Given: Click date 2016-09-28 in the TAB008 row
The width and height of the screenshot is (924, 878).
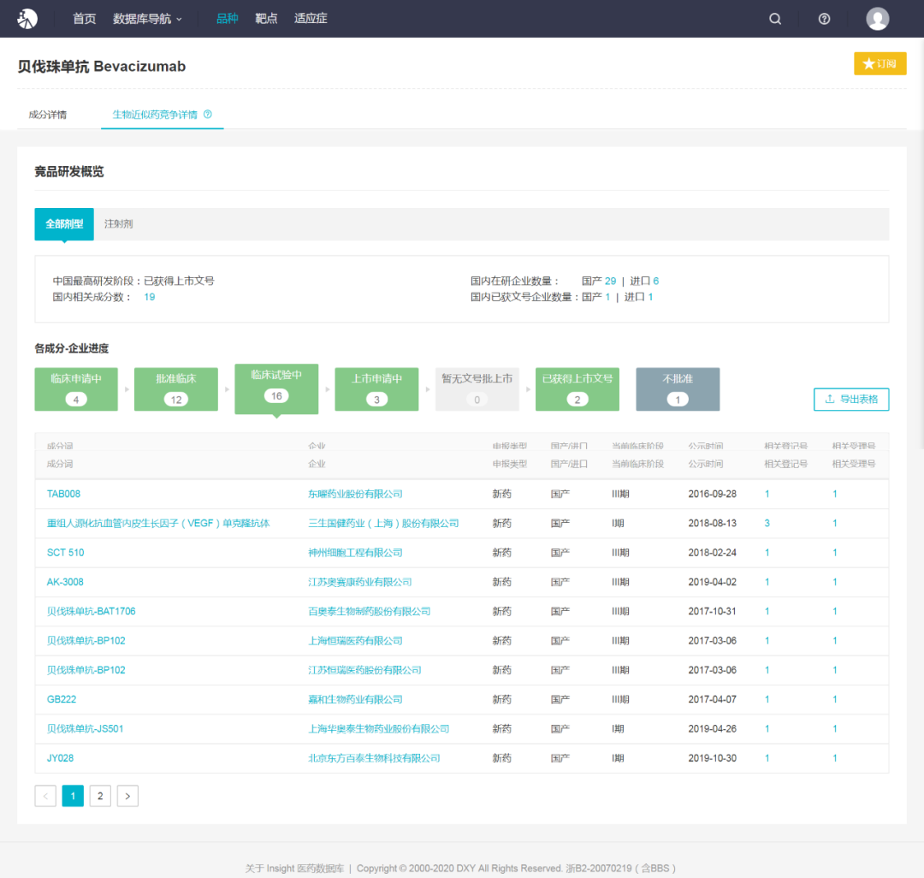Looking at the screenshot, I should (x=713, y=494).
